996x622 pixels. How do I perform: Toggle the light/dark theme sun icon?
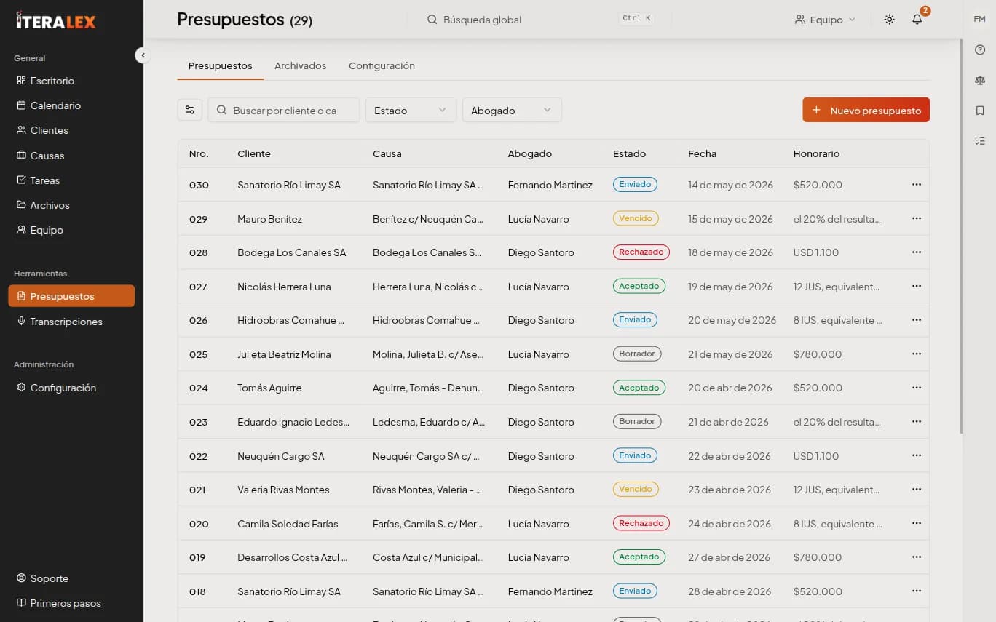pos(889,20)
